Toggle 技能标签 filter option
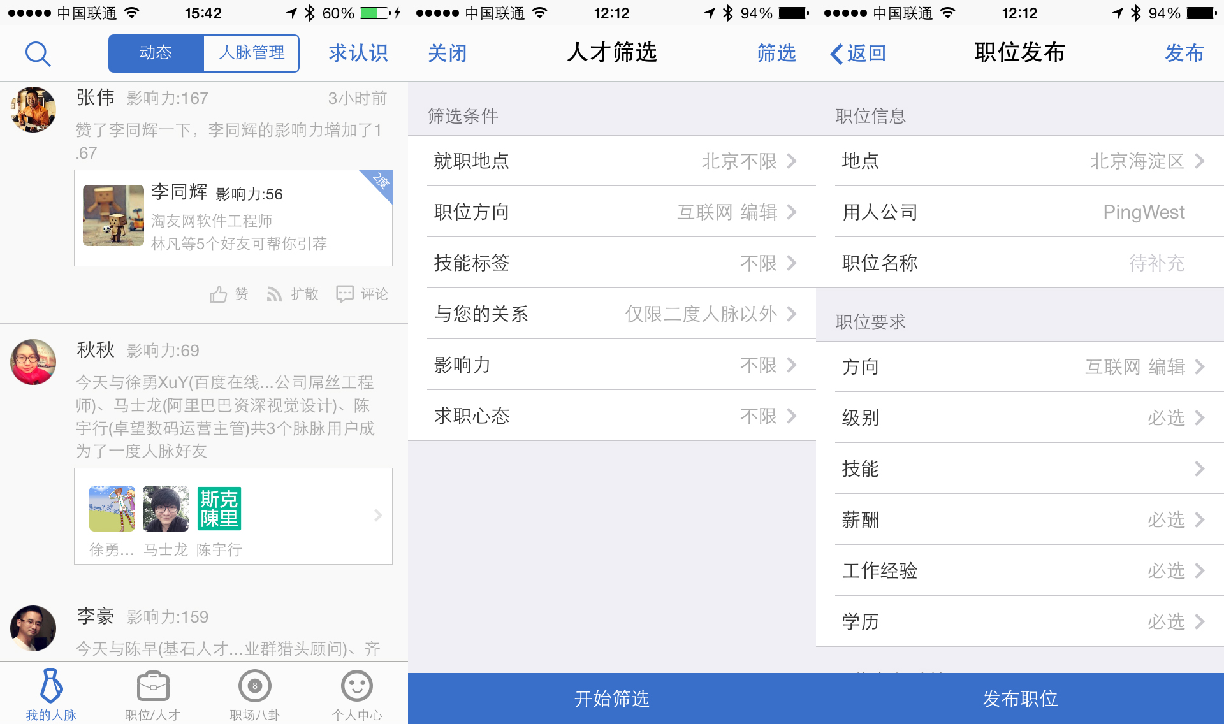 point(612,263)
